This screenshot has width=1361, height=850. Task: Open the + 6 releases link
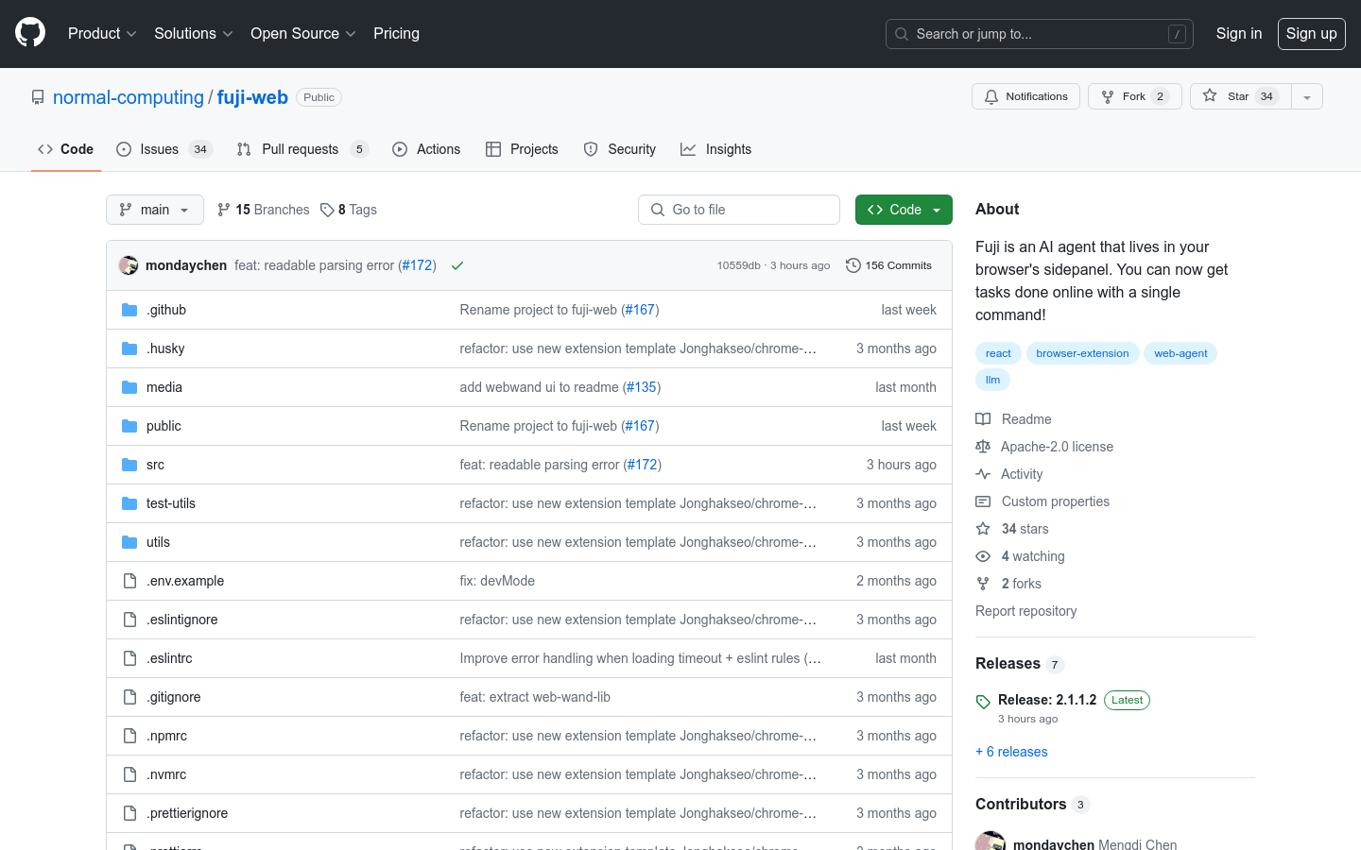1011,752
